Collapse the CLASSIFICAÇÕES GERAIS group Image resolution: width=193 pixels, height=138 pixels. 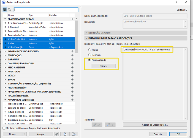tap(5, 19)
